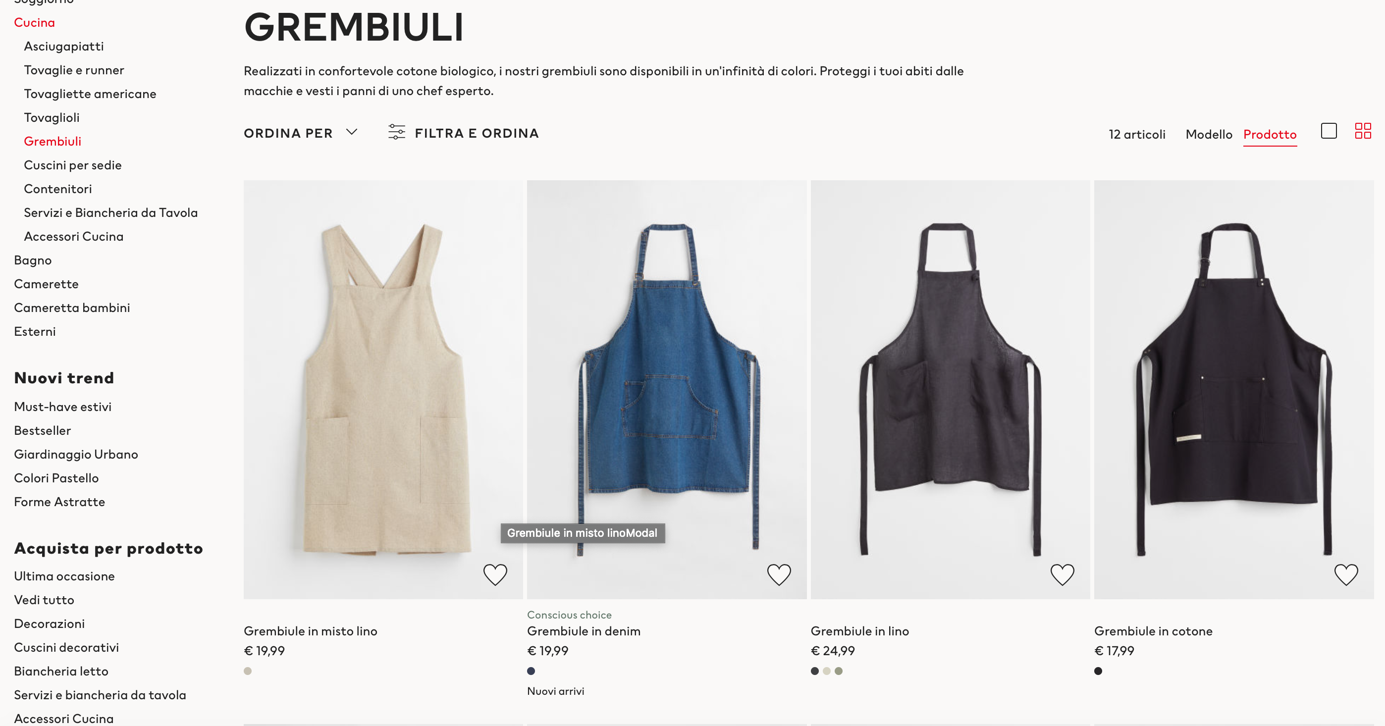This screenshot has width=1385, height=726.
Task: Select Grembiuli in sidebar menu
Action: pyautogui.click(x=53, y=141)
